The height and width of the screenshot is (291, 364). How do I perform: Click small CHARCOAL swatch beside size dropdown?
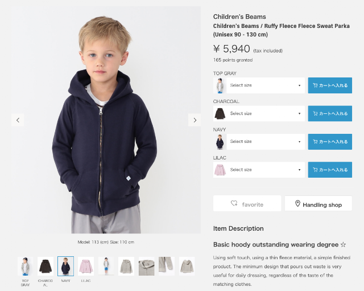pyautogui.click(x=220, y=113)
